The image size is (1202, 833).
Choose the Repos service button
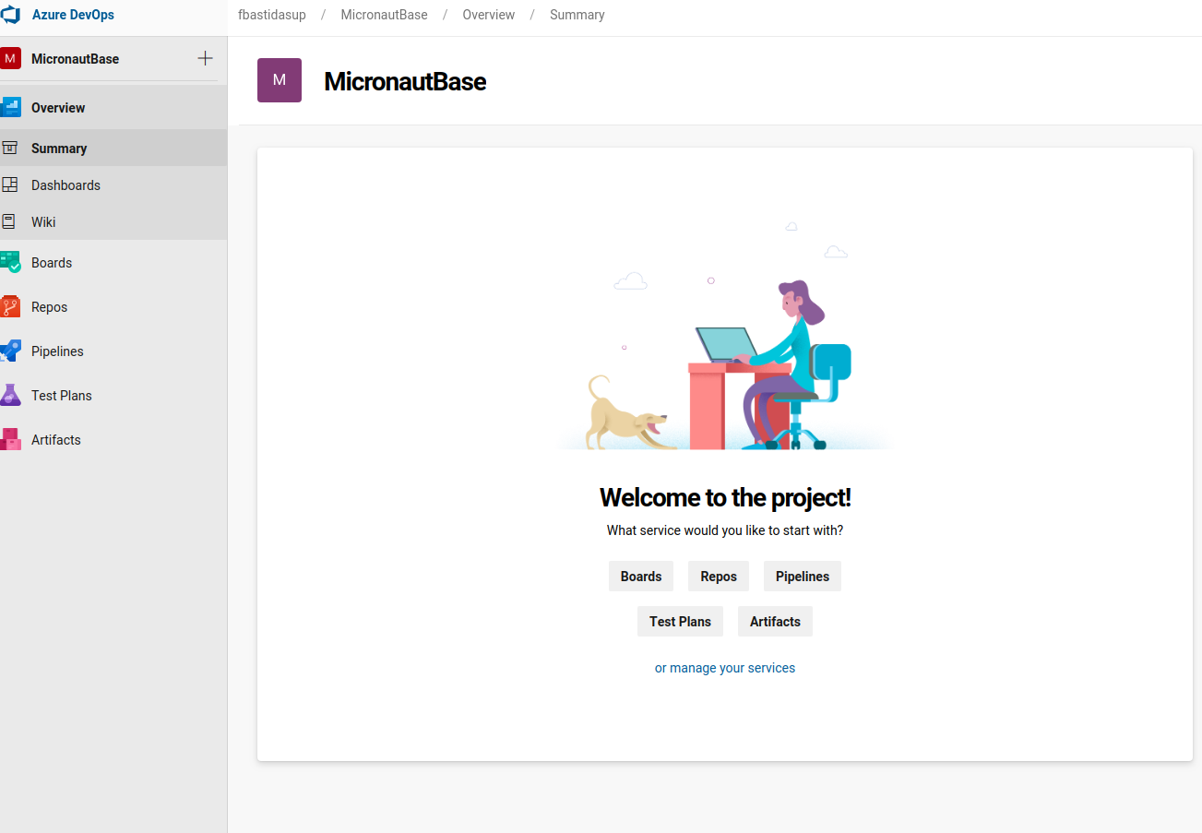[719, 577]
